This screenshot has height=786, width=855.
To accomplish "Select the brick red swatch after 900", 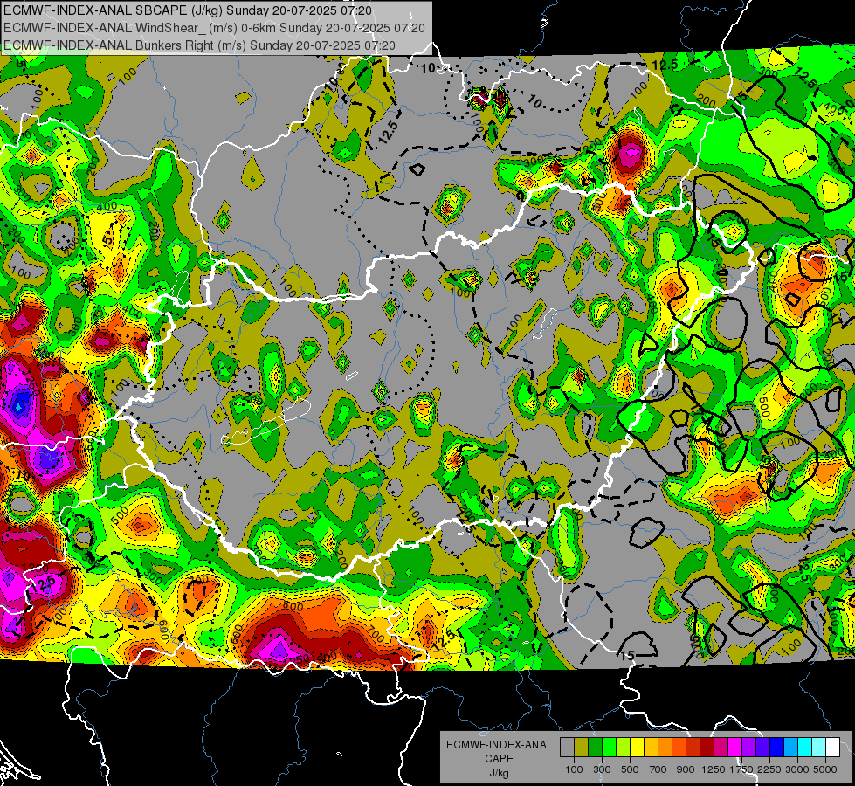I will (x=693, y=748).
